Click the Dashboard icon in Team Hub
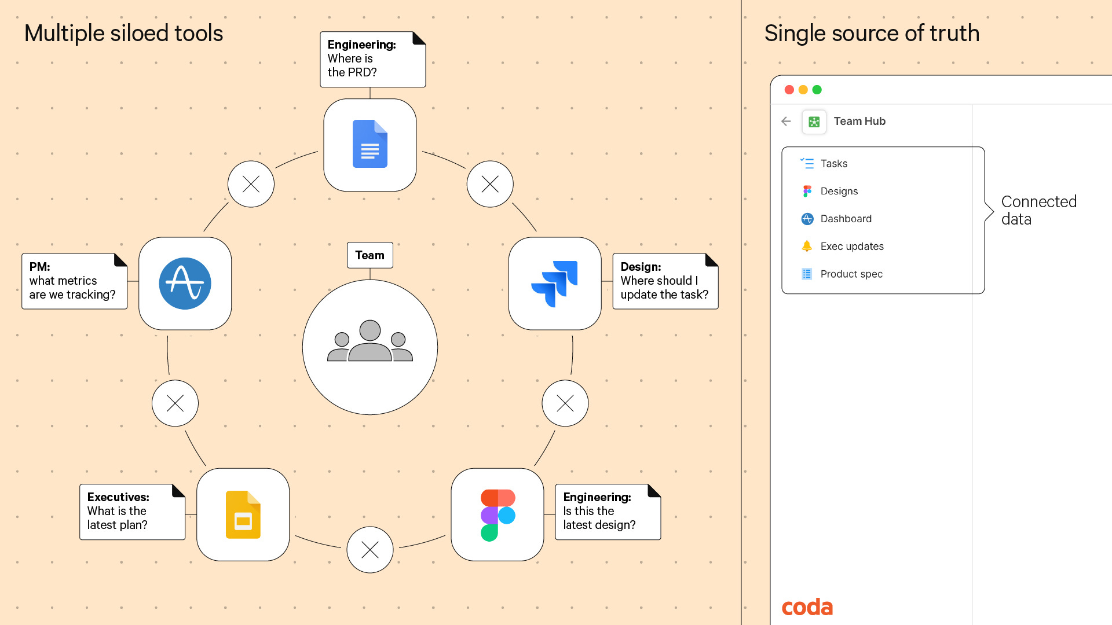1112x625 pixels. pyautogui.click(x=807, y=219)
